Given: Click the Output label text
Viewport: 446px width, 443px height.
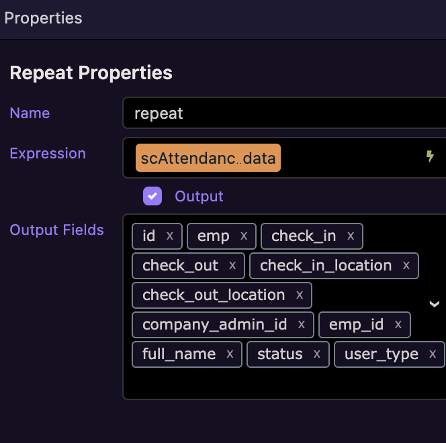Looking at the screenshot, I should pos(199,196).
